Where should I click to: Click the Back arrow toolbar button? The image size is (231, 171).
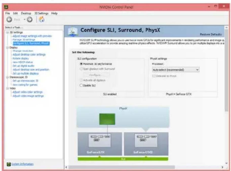9,19
